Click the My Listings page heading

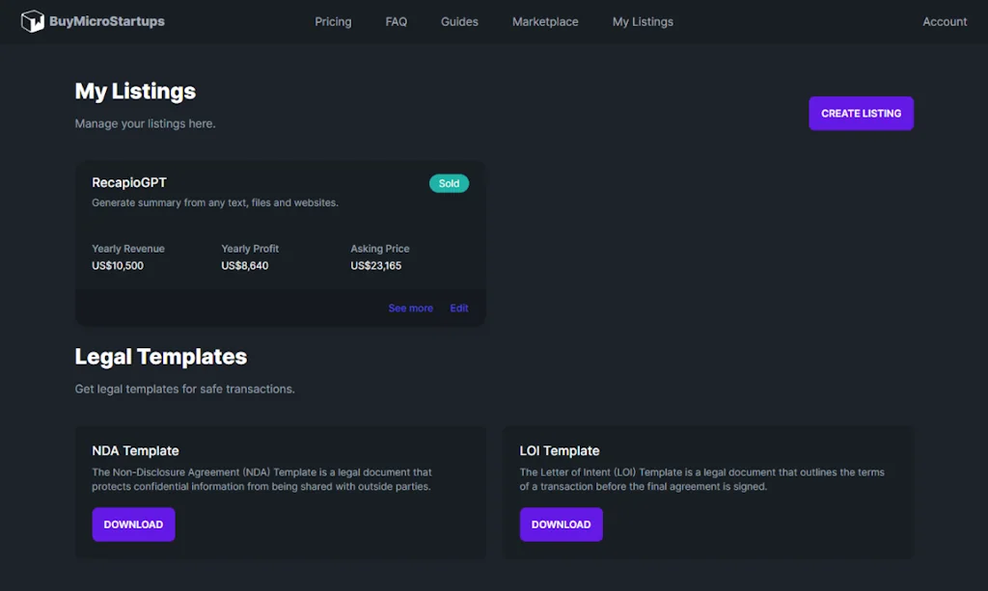135,92
